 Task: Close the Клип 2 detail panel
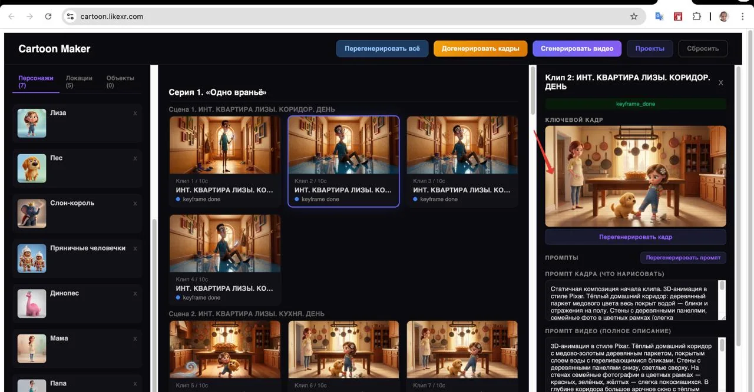pos(720,83)
